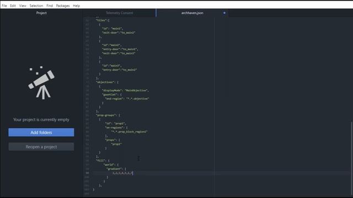Click the "gradient": [ line

pyautogui.click(x=116, y=169)
